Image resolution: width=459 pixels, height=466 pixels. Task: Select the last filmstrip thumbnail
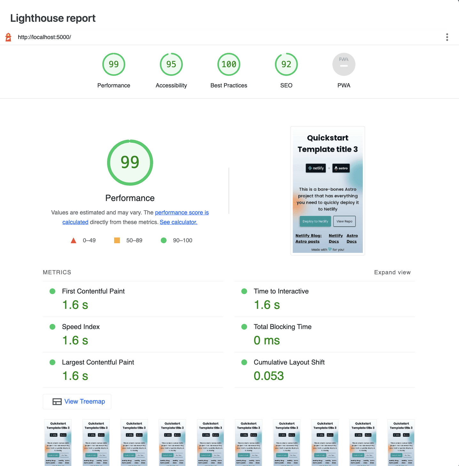point(401,442)
